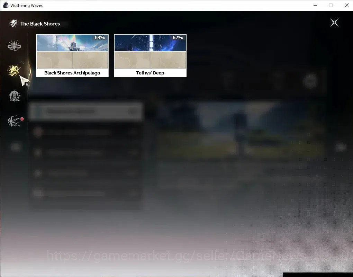Click the 69% progress on the Archipelago card
This screenshot has width=353, height=277.
(x=100, y=38)
